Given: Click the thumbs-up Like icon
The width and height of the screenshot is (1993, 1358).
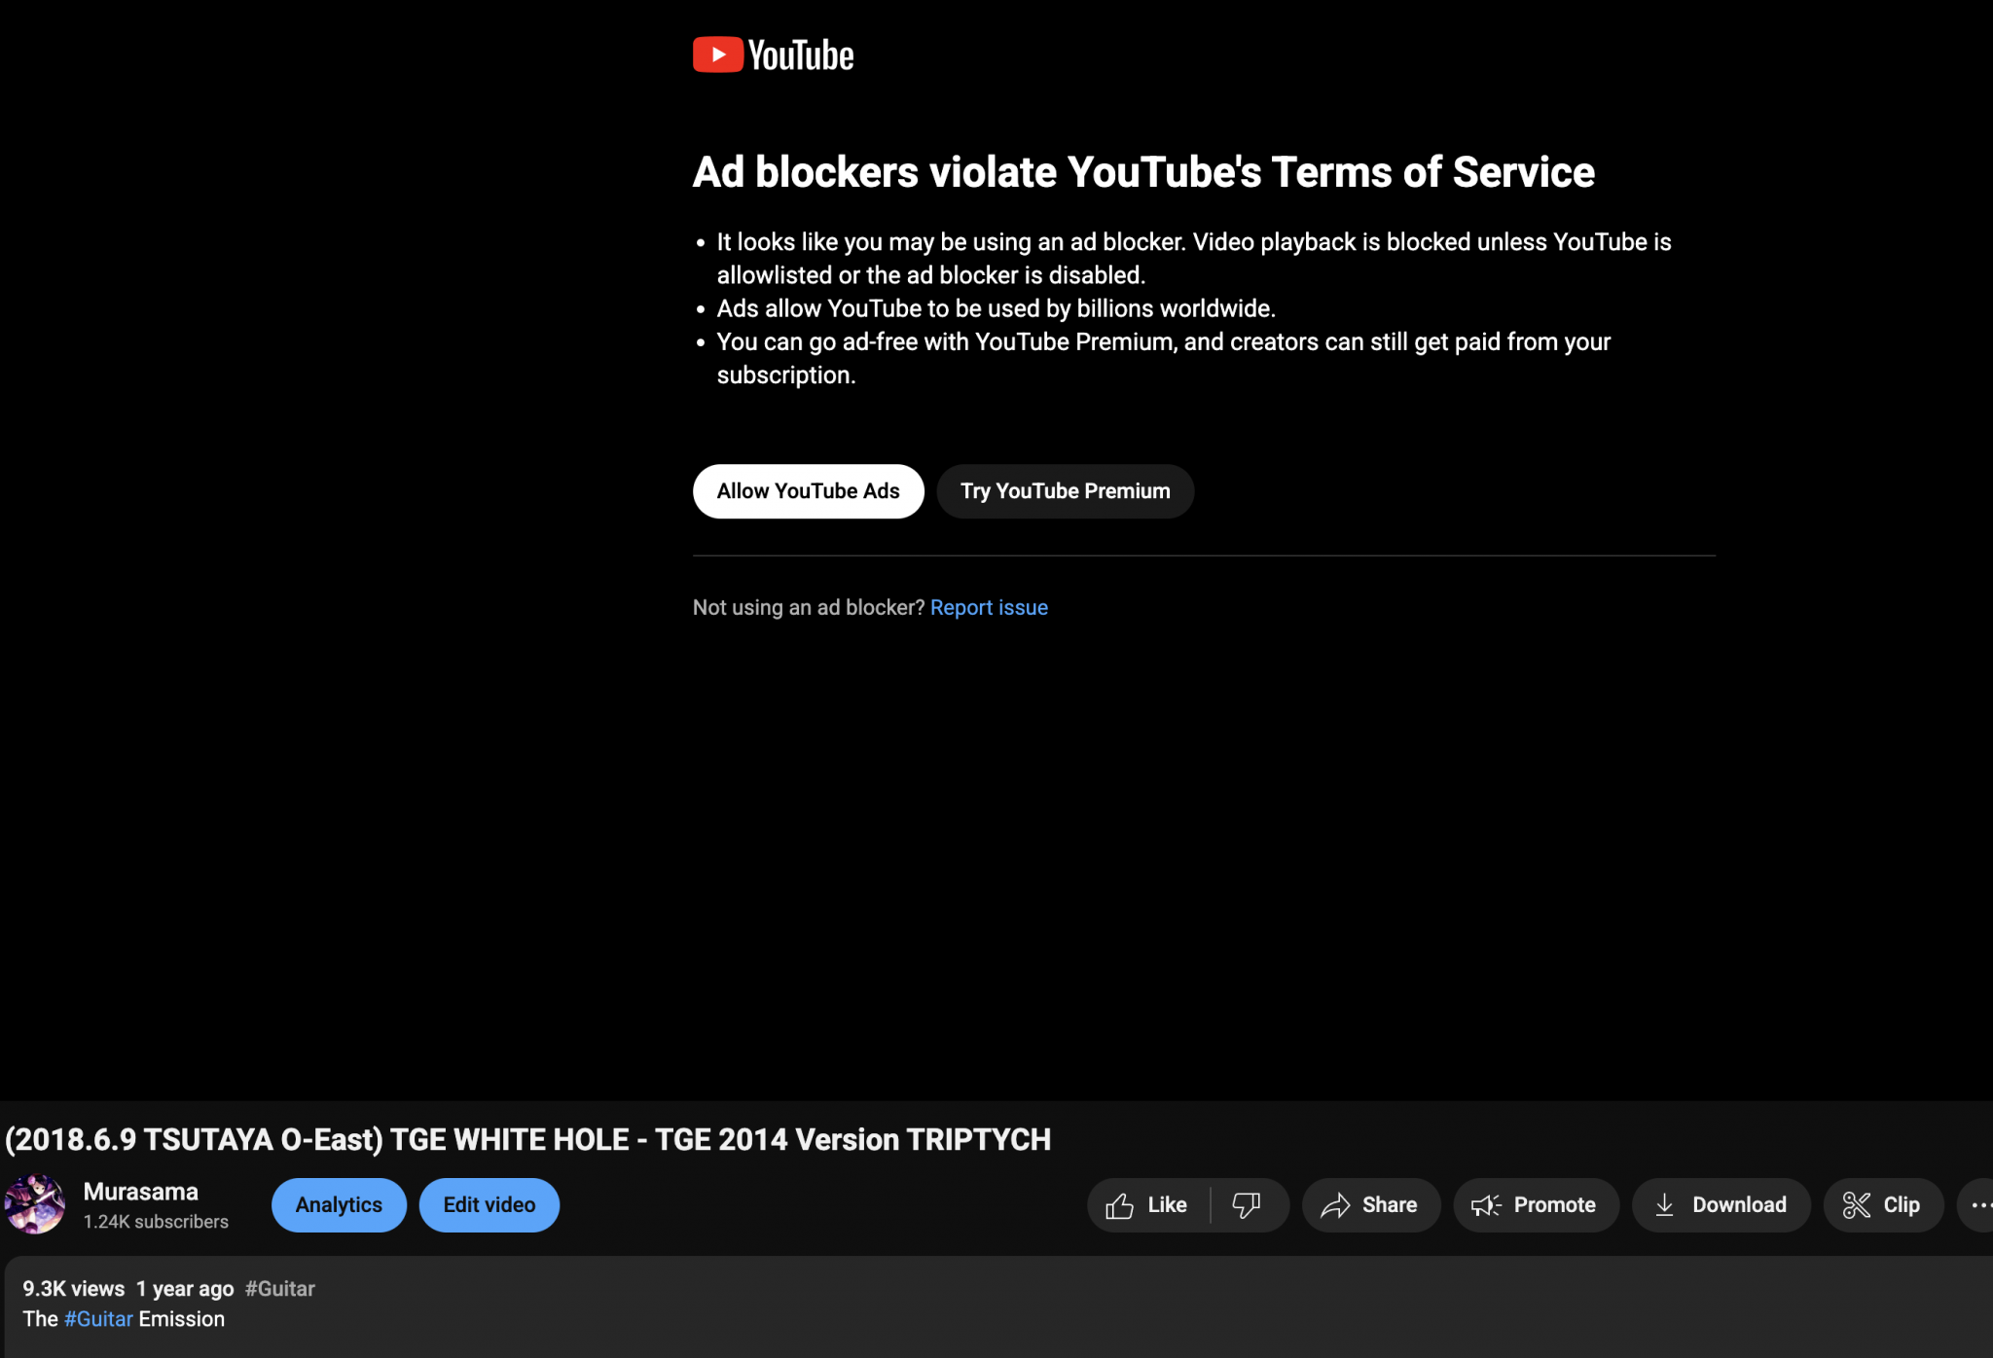Looking at the screenshot, I should point(1120,1205).
